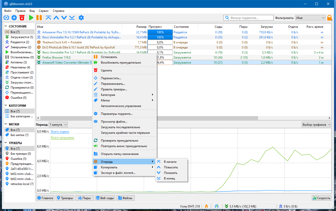Select Повысить in the queue submenu
The height and width of the screenshot is (211, 336).
pyautogui.click(x=171, y=167)
